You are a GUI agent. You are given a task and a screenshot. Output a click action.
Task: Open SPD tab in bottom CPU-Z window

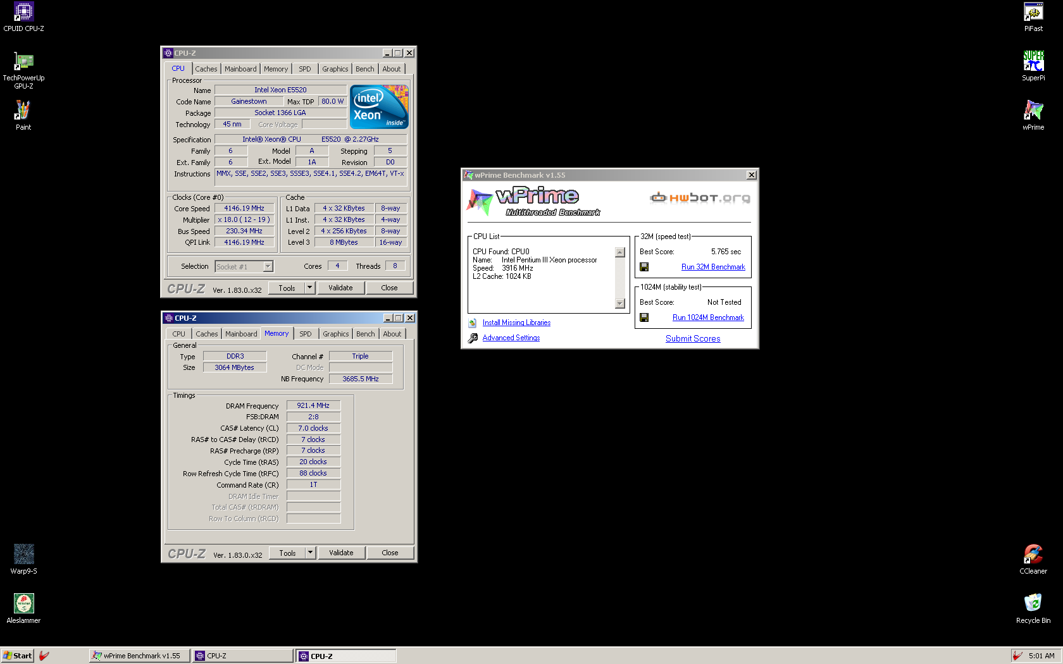(x=306, y=334)
